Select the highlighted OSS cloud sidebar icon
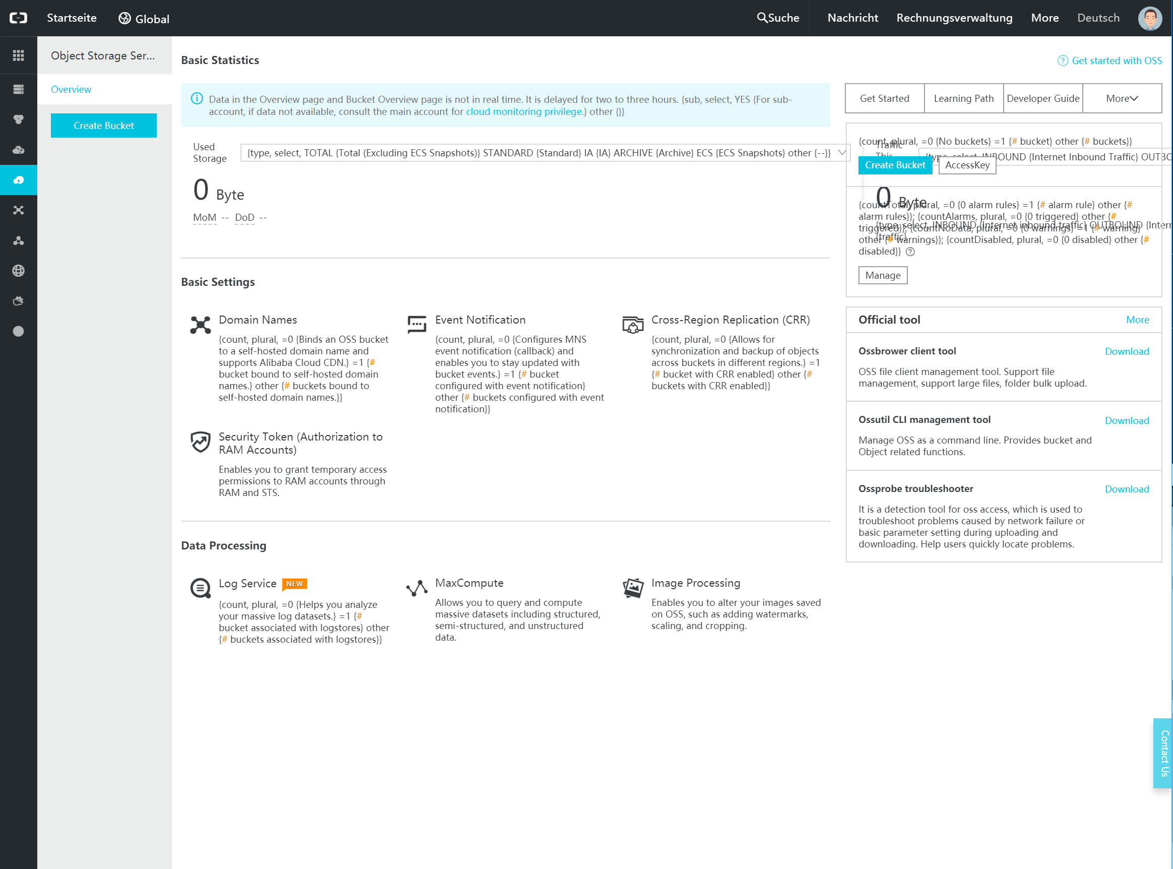Screen dimensions: 1173x869 point(19,180)
